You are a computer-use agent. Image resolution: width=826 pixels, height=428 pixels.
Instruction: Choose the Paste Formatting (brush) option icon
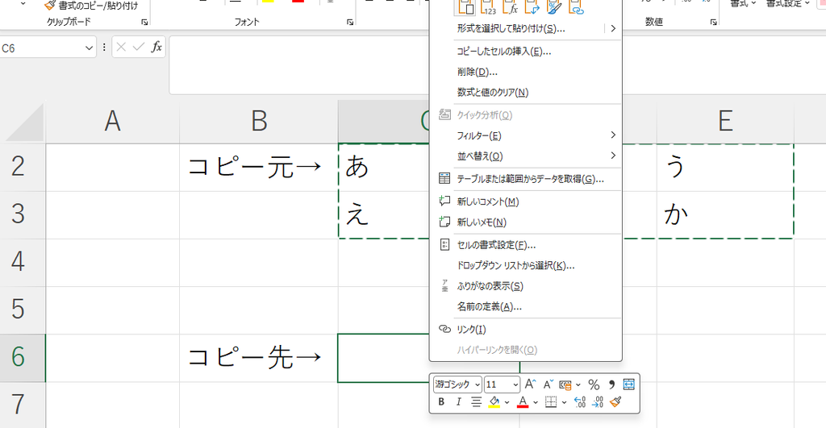(x=554, y=6)
